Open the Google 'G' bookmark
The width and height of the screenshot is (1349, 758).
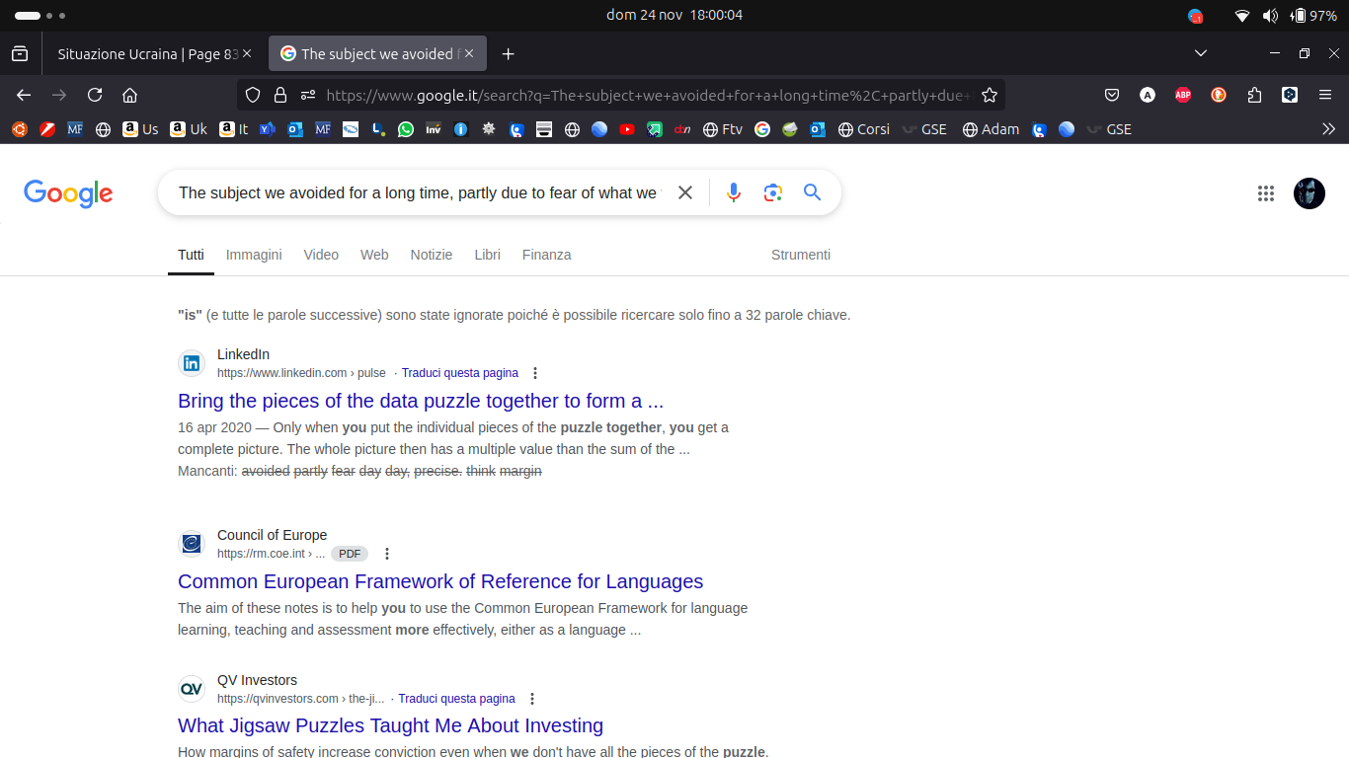click(761, 129)
